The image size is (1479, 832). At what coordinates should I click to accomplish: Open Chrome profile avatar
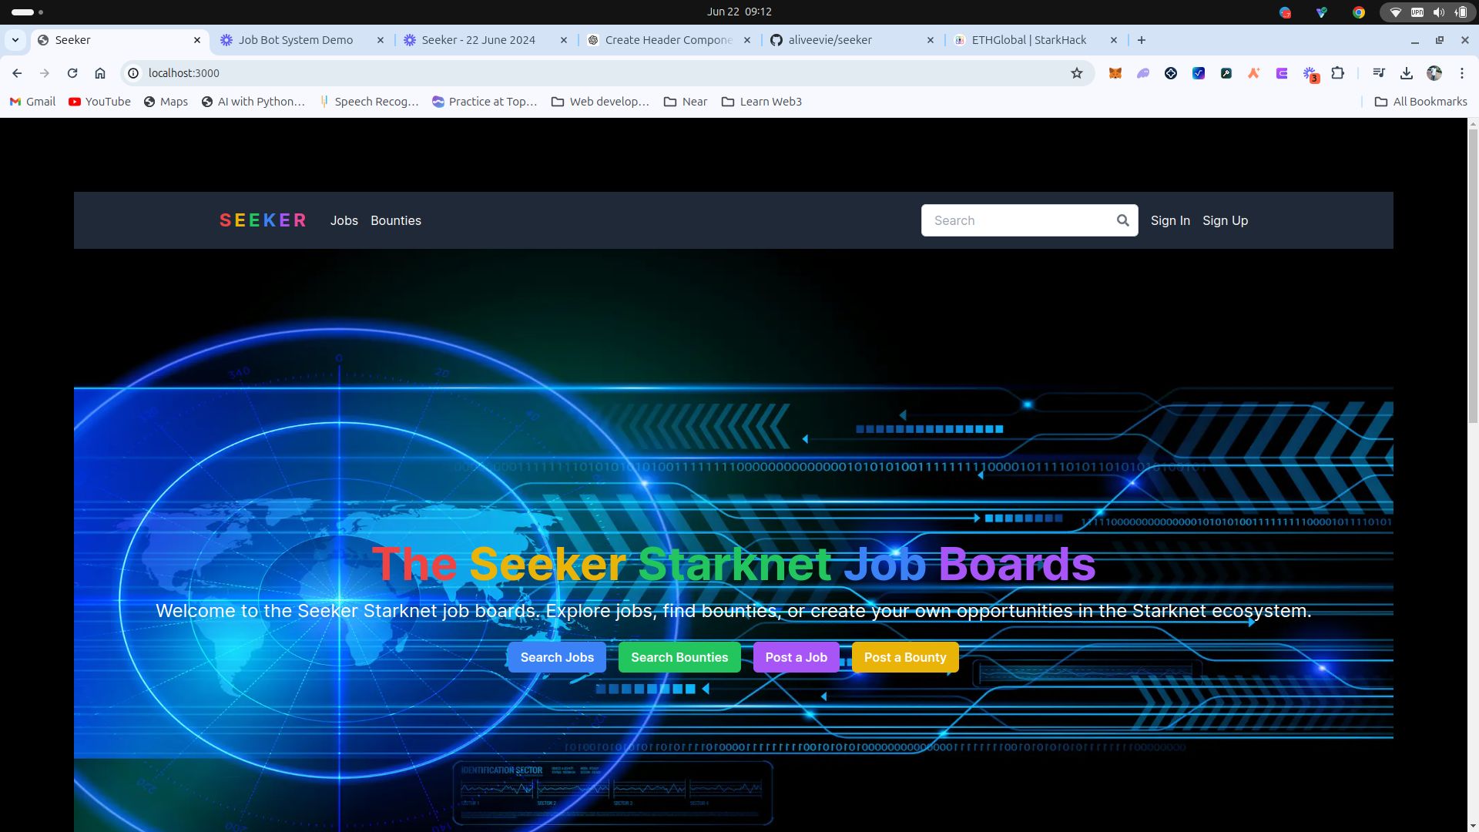[x=1434, y=73]
